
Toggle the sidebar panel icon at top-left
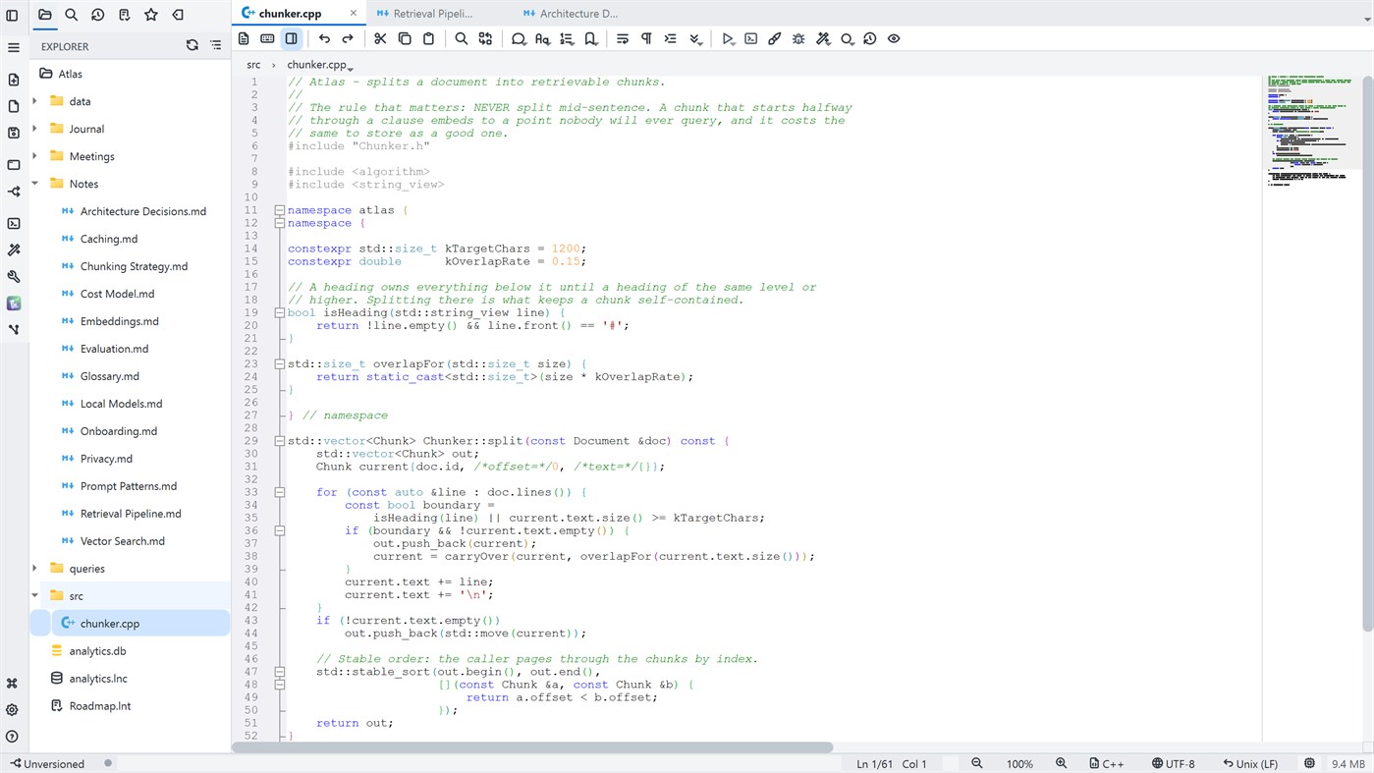(13, 15)
